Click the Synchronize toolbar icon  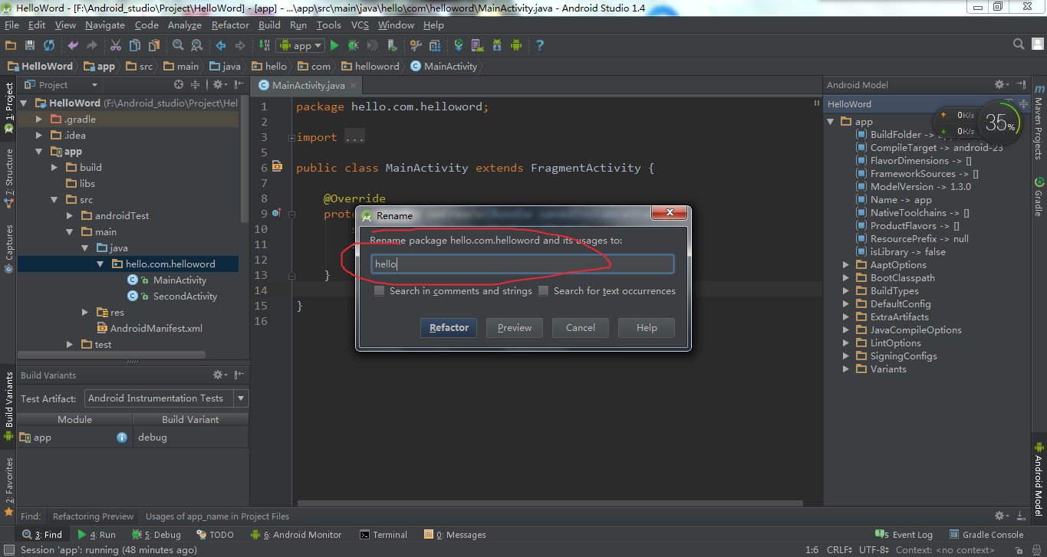(x=49, y=46)
